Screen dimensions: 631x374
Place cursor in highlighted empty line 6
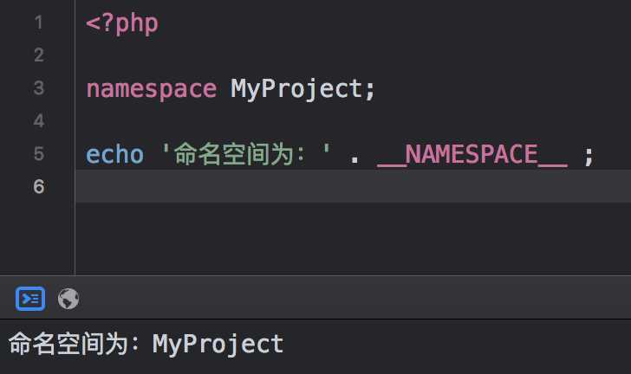[353, 186]
